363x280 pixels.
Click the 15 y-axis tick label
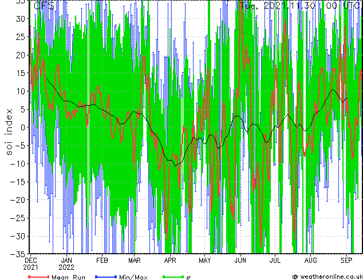point(20,73)
